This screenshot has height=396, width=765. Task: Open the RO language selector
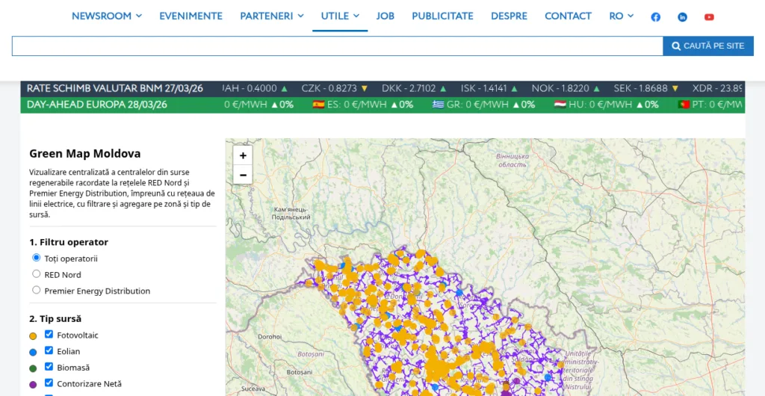(x=621, y=16)
